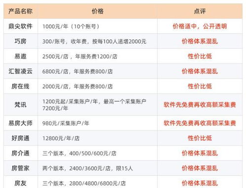Select the 易遨 product name cell
The width and height of the screenshot is (246, 188).
[x=21, y=56]
